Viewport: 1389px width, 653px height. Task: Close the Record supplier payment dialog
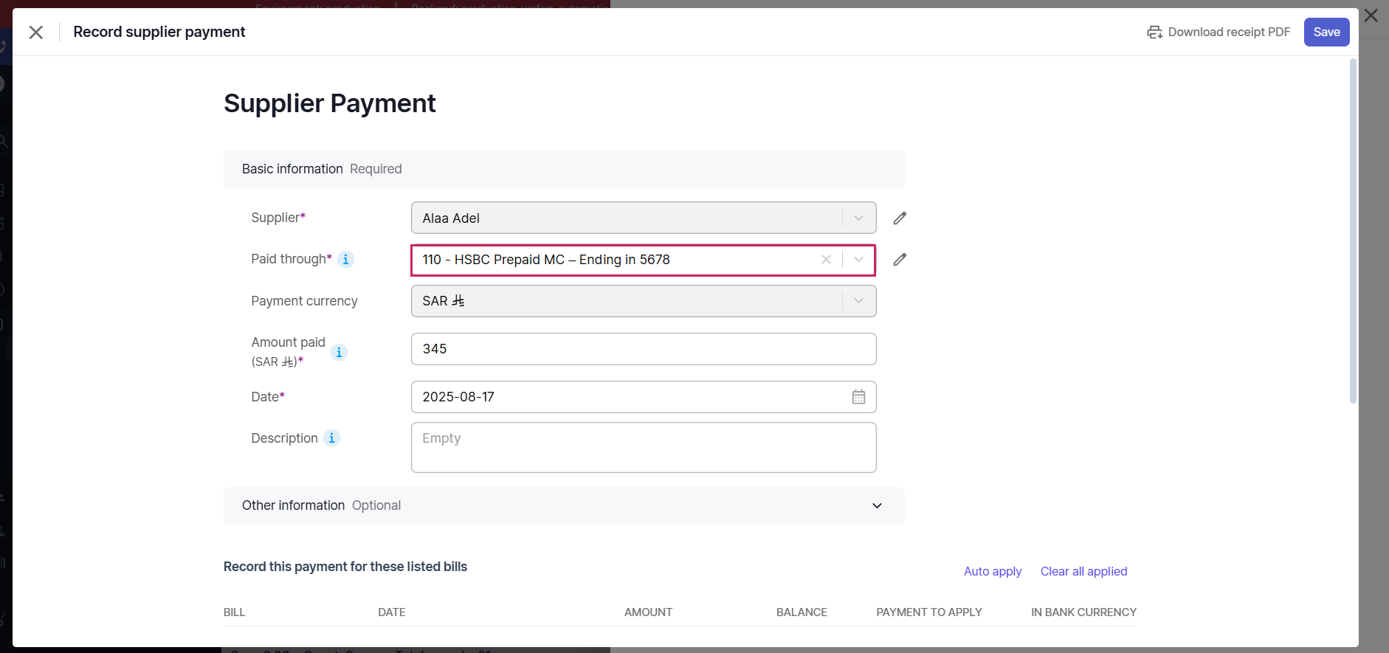pyautogui.click(x=36, y=32)
